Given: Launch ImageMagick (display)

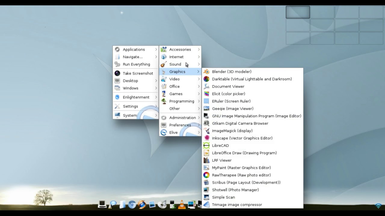Looking at the screenshot, I should [x=252, y=131].
